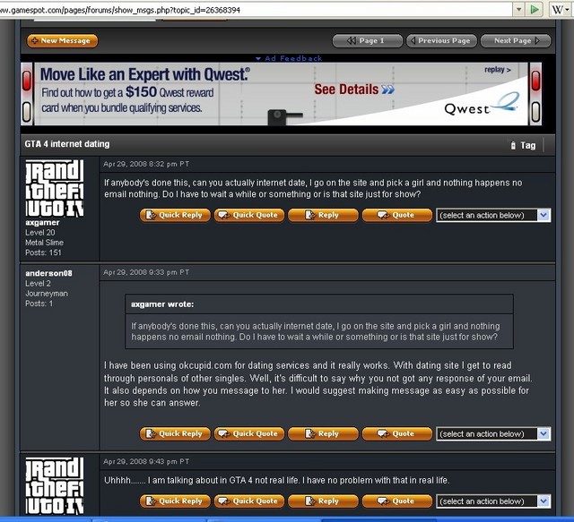Quick Quote axgamer's first post
This screenshot has height=522, width=574.
(x=249, y=215)
